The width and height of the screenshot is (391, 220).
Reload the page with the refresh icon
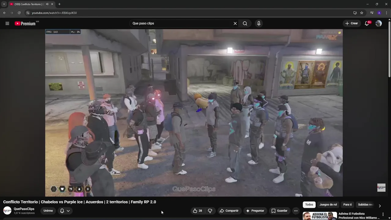pyautogui.click(x=19, y=13)
